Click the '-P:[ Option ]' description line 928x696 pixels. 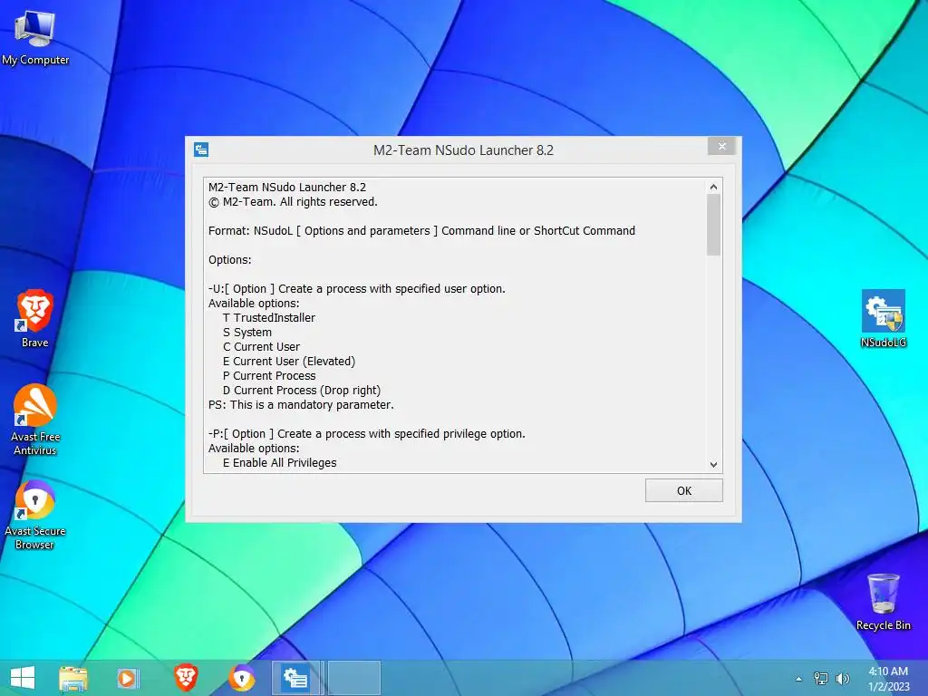(x=366, y=434)
